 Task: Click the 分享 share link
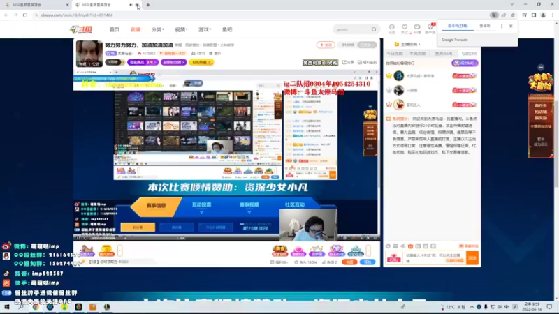[x=348, y=62]
